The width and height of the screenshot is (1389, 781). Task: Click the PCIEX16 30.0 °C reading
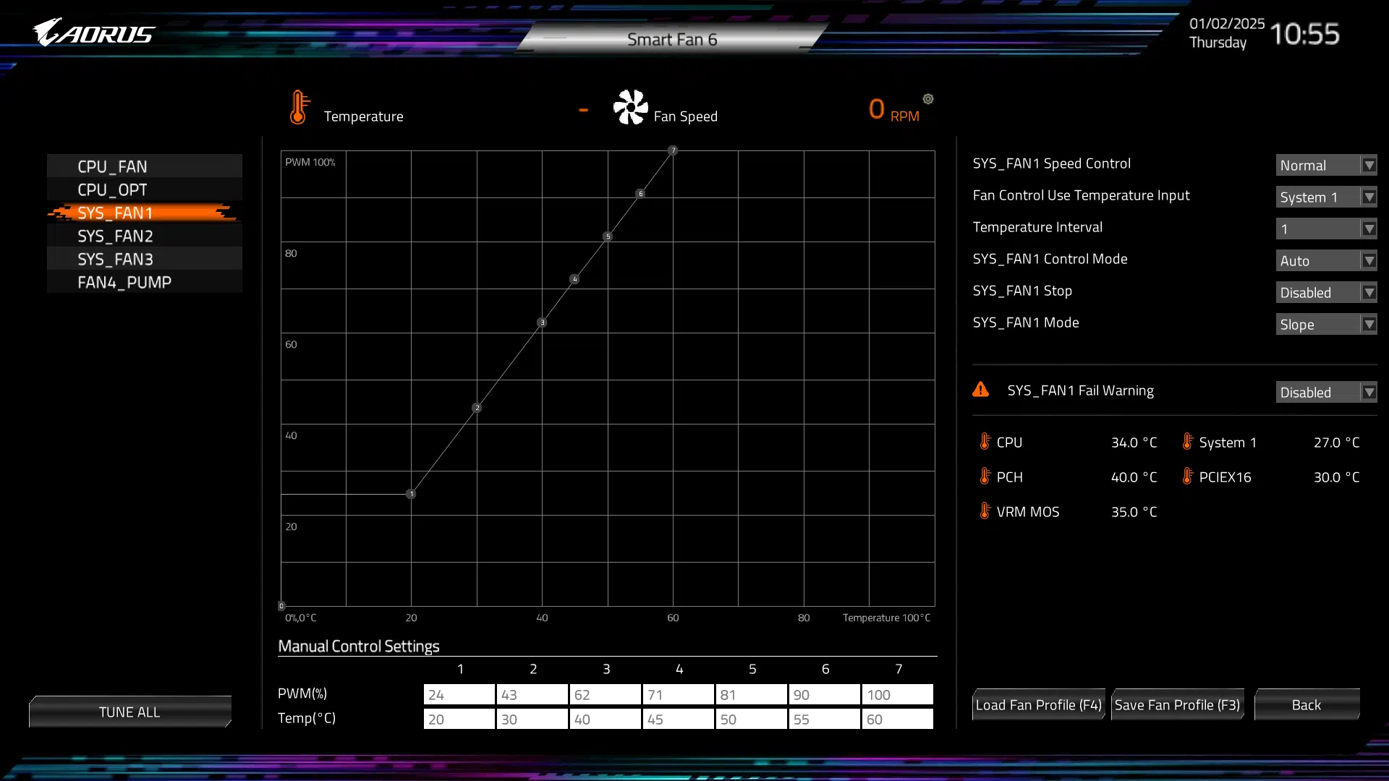point(1336,477)
